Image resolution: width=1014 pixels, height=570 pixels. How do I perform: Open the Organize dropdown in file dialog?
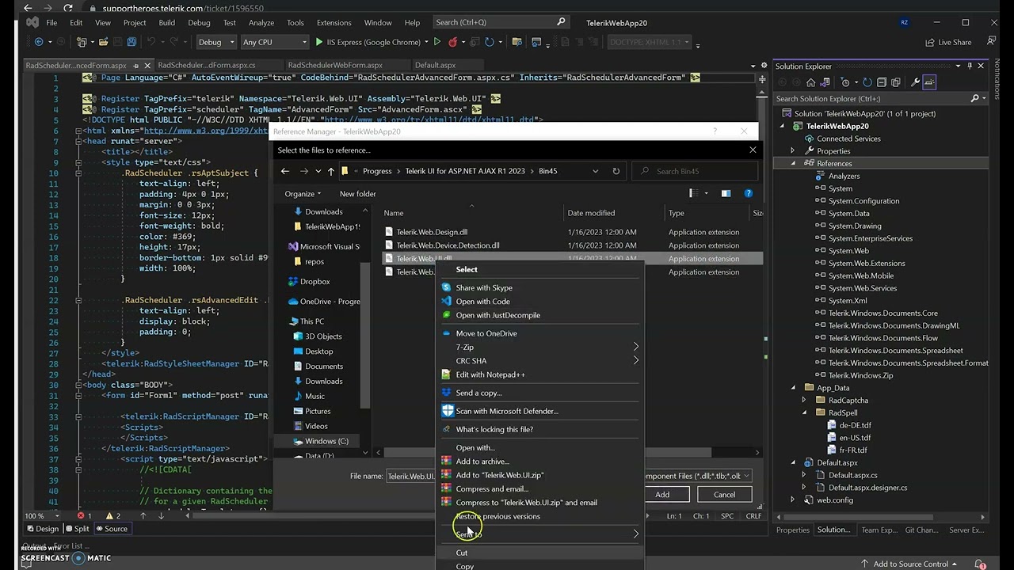click(x=303, y=193)
